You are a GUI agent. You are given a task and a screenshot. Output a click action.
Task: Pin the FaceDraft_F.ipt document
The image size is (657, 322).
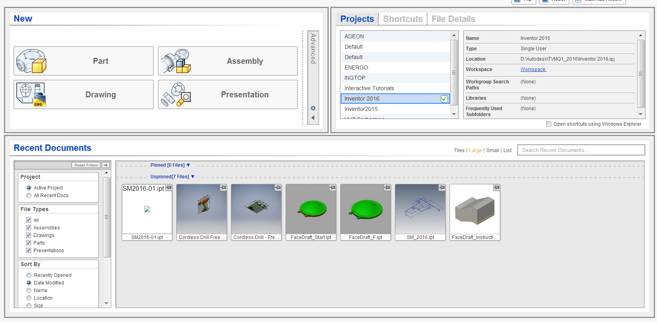(387, 188)
